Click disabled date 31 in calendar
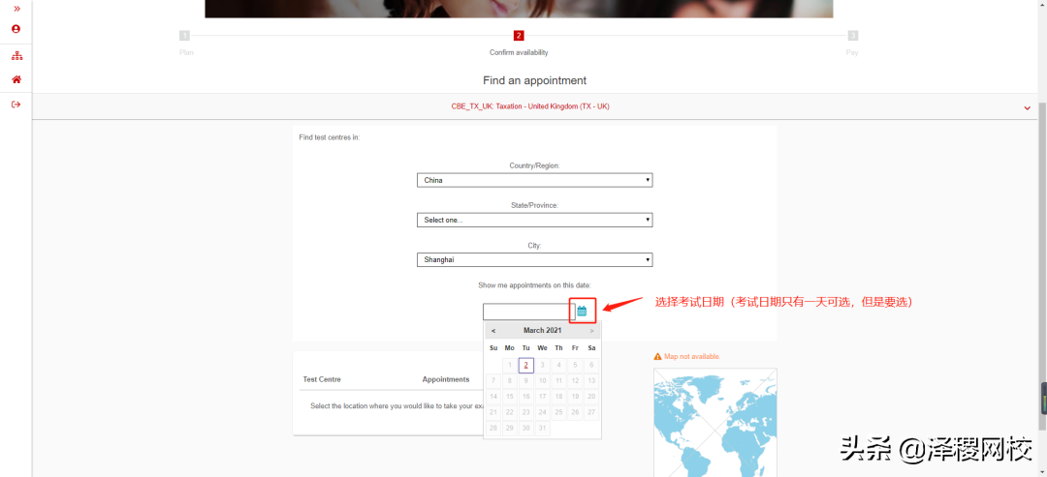Viewport: 1047px width, 477px height. coord(542,429)
